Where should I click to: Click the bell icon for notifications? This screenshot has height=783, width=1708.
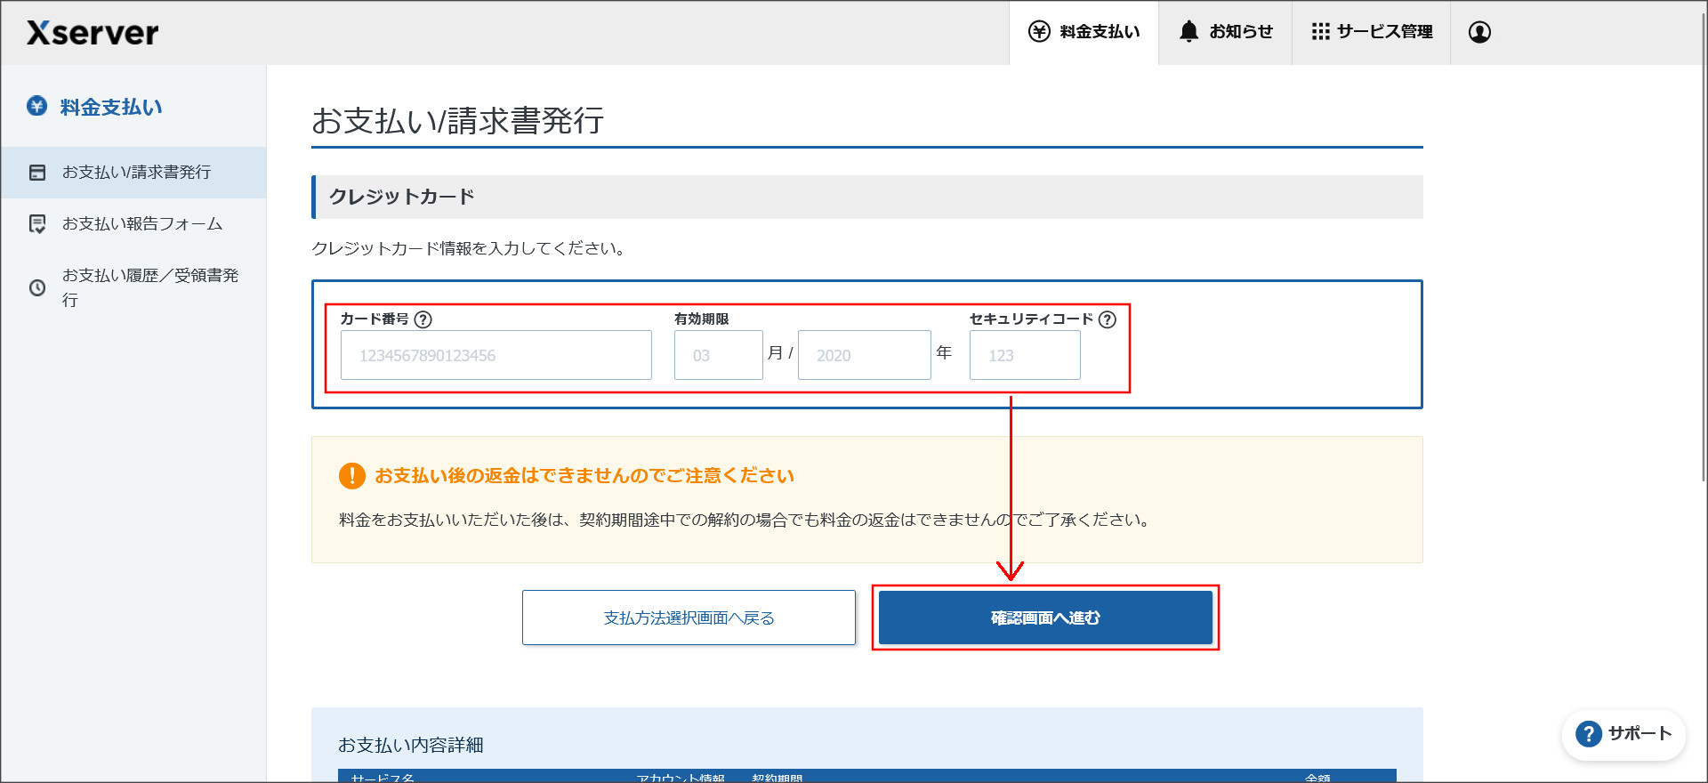click(x=1188, y=31)
